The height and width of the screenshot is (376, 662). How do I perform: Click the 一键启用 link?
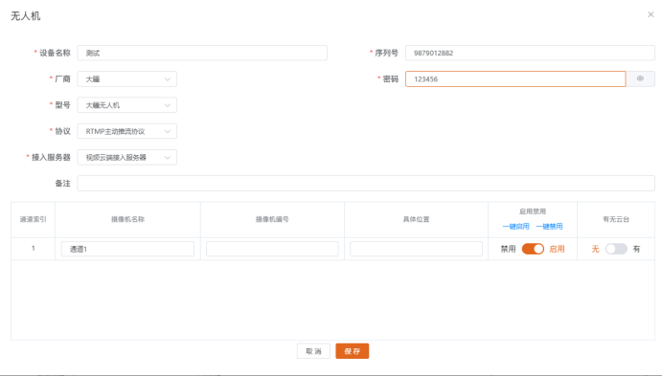tap(516, 227)
